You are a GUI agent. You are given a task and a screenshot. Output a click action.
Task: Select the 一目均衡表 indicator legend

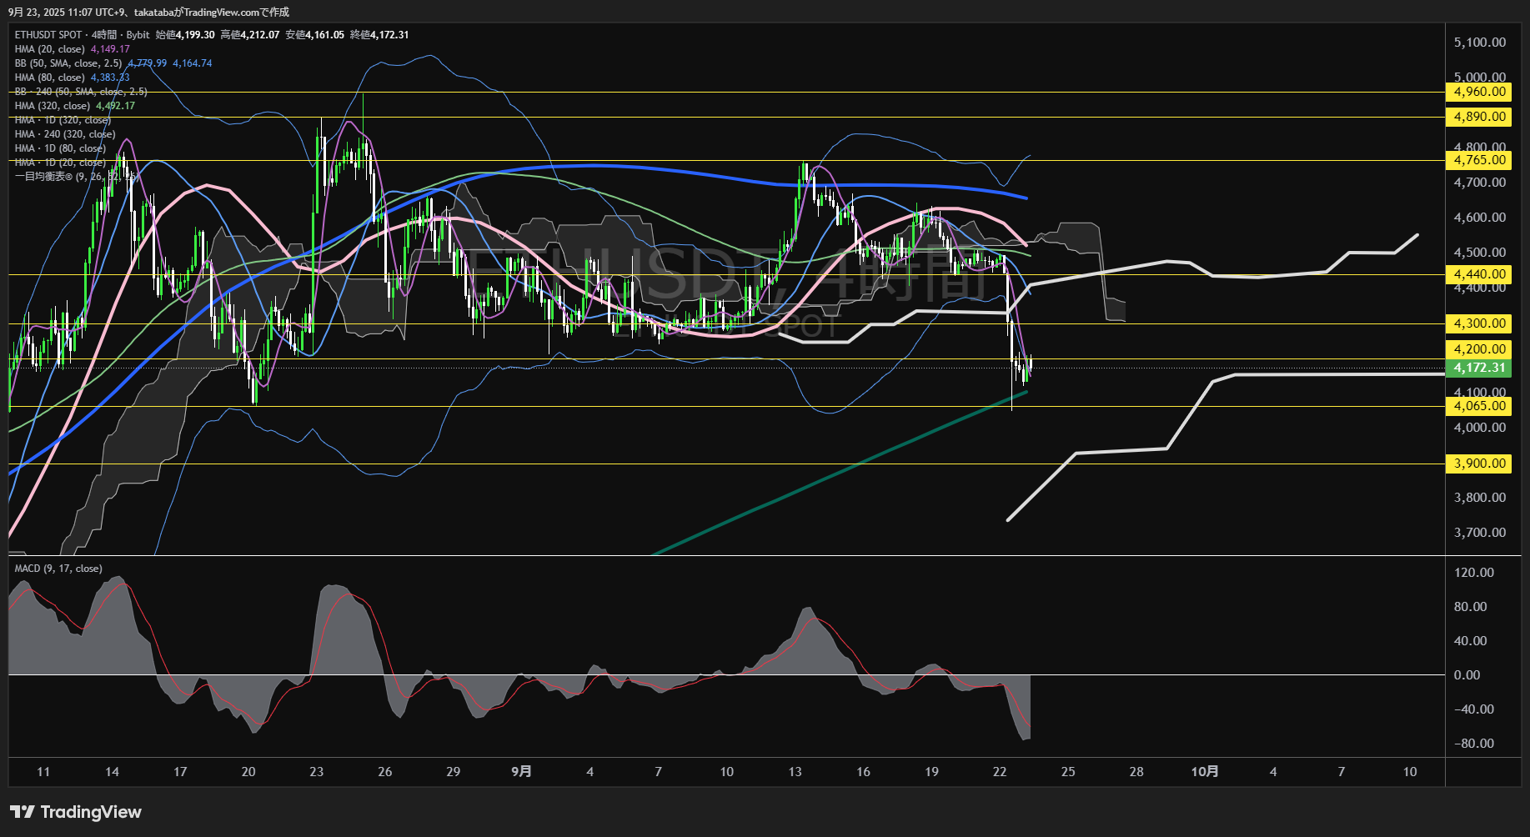[75, 177]
